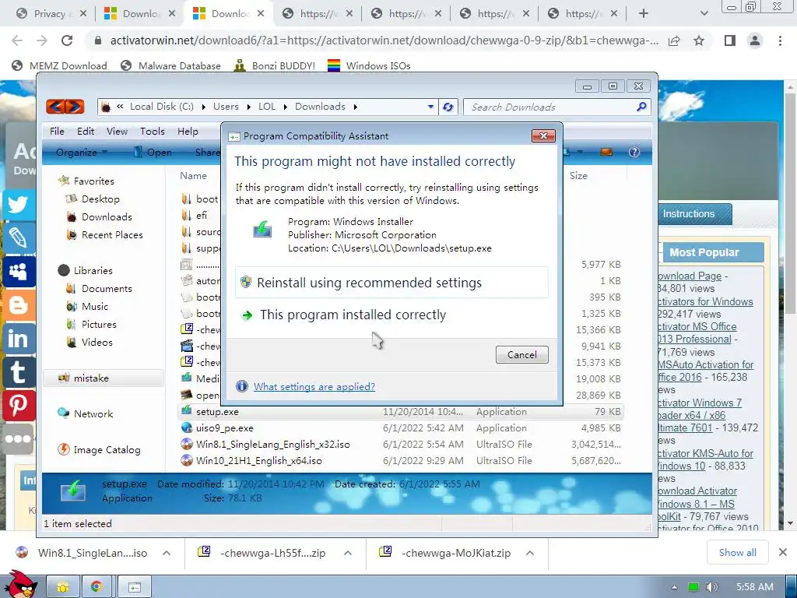Share page on Pinterest
This screenshot has width=797, height=598.
tap(19, 405)
